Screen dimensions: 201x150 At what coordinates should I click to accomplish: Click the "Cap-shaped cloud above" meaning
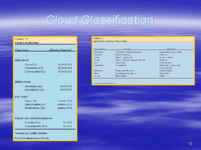coord(126,73)
